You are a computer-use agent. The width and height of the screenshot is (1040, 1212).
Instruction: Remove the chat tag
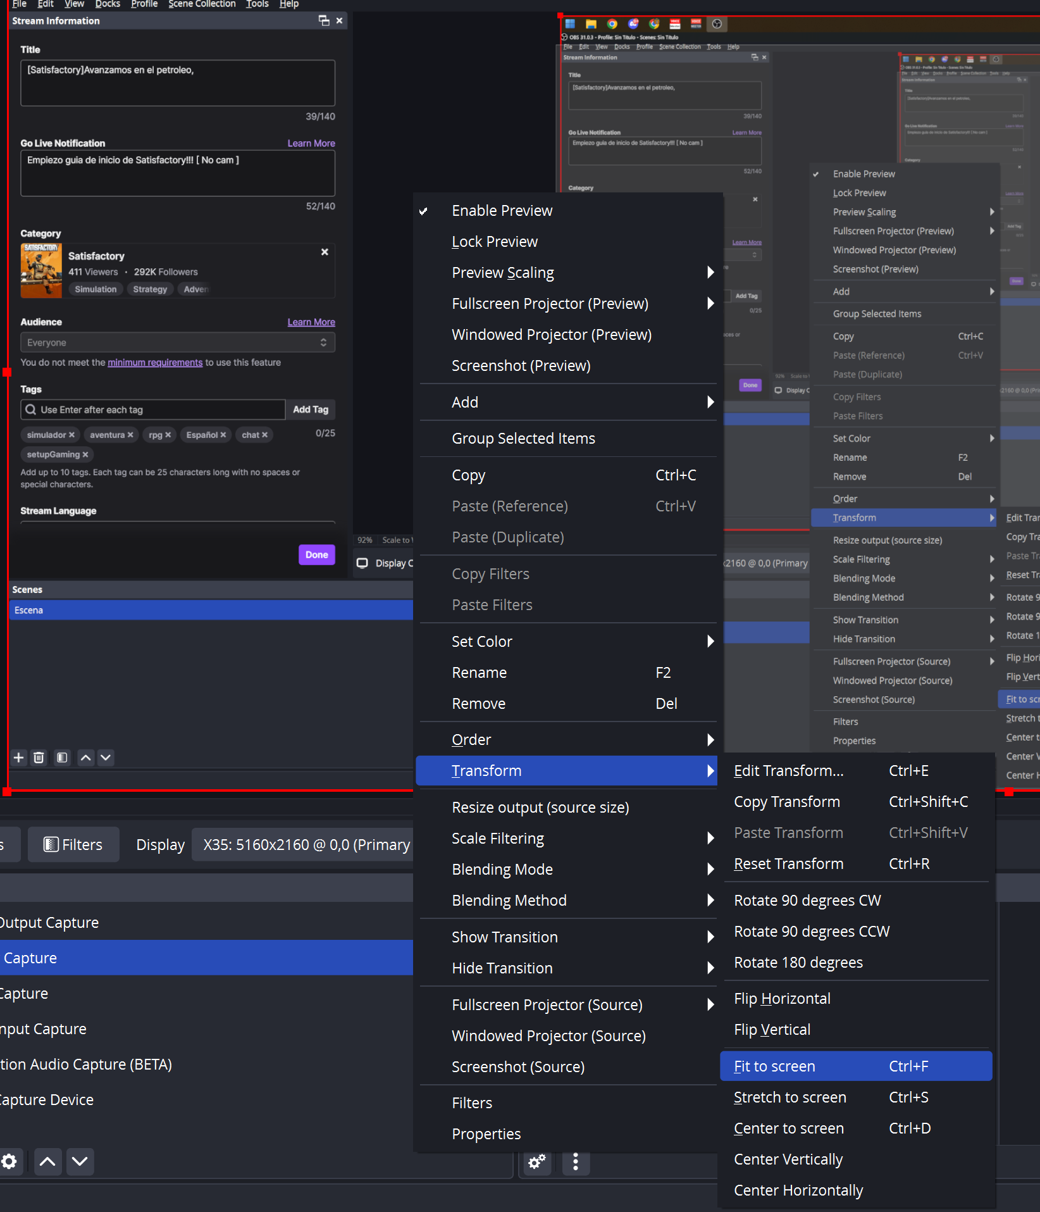pos(265,435)
